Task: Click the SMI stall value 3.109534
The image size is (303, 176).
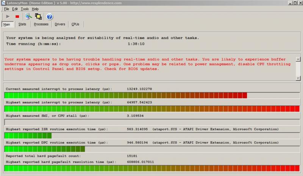Action: pyautogui.click(x=135, y=116)
